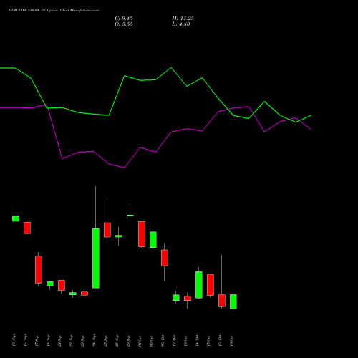Click the high value H: 11.25
This screenshot has height=358, width=358.
coord(183,19)
